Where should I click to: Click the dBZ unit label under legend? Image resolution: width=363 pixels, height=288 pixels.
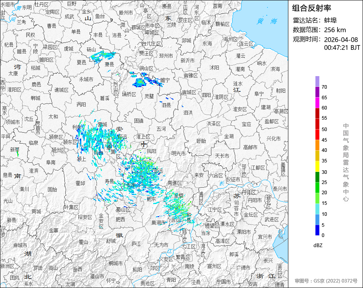(318, 245)
